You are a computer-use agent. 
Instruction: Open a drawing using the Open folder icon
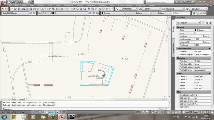(15, 9)
